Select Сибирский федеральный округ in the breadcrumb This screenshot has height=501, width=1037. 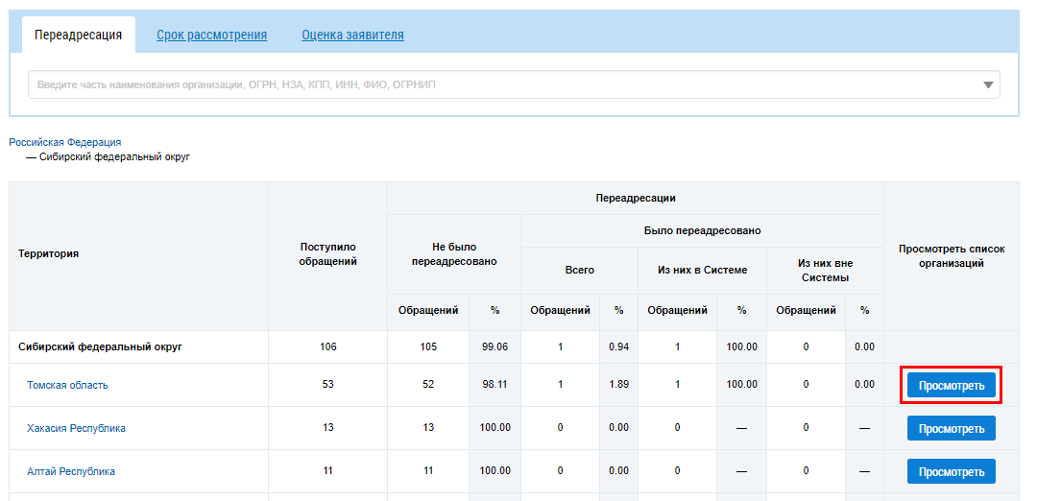coord(114,156)
